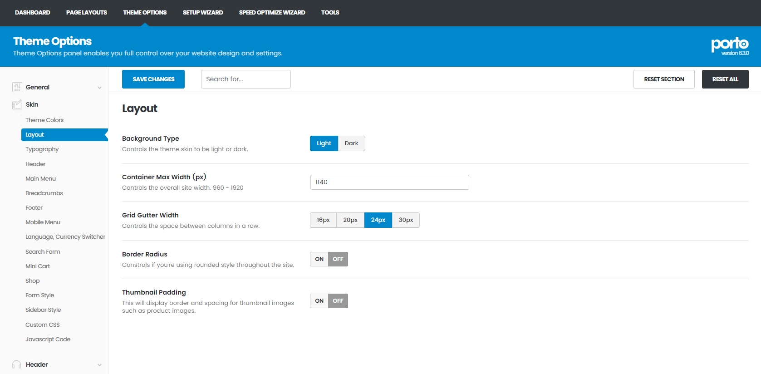The height and width of the screenshot is (374, 761).
Task: Set Background Type to Dark
Action: (x=351, y=143)
